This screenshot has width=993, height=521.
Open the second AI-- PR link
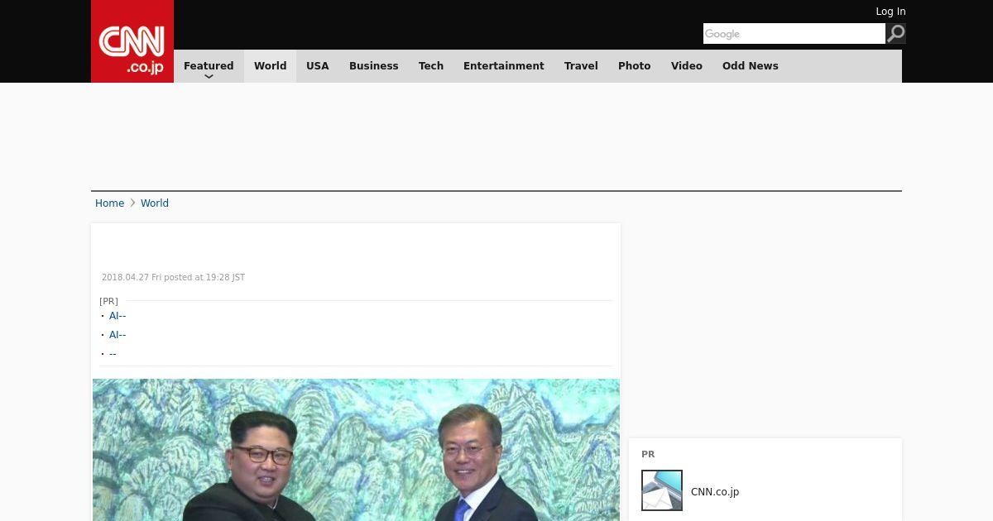pos(118,335)
